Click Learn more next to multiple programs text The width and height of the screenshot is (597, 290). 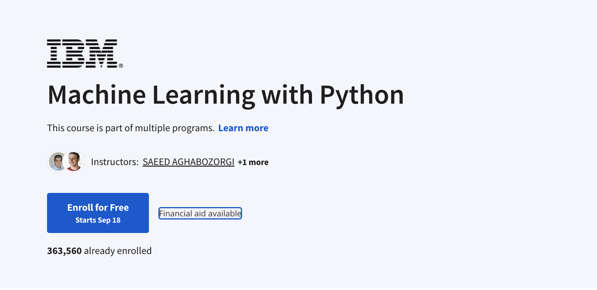243,128
